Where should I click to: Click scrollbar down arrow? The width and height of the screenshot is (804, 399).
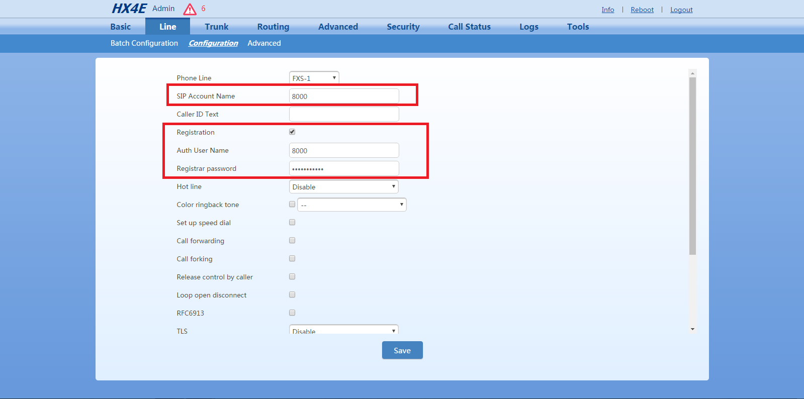(x=692, y=329)
